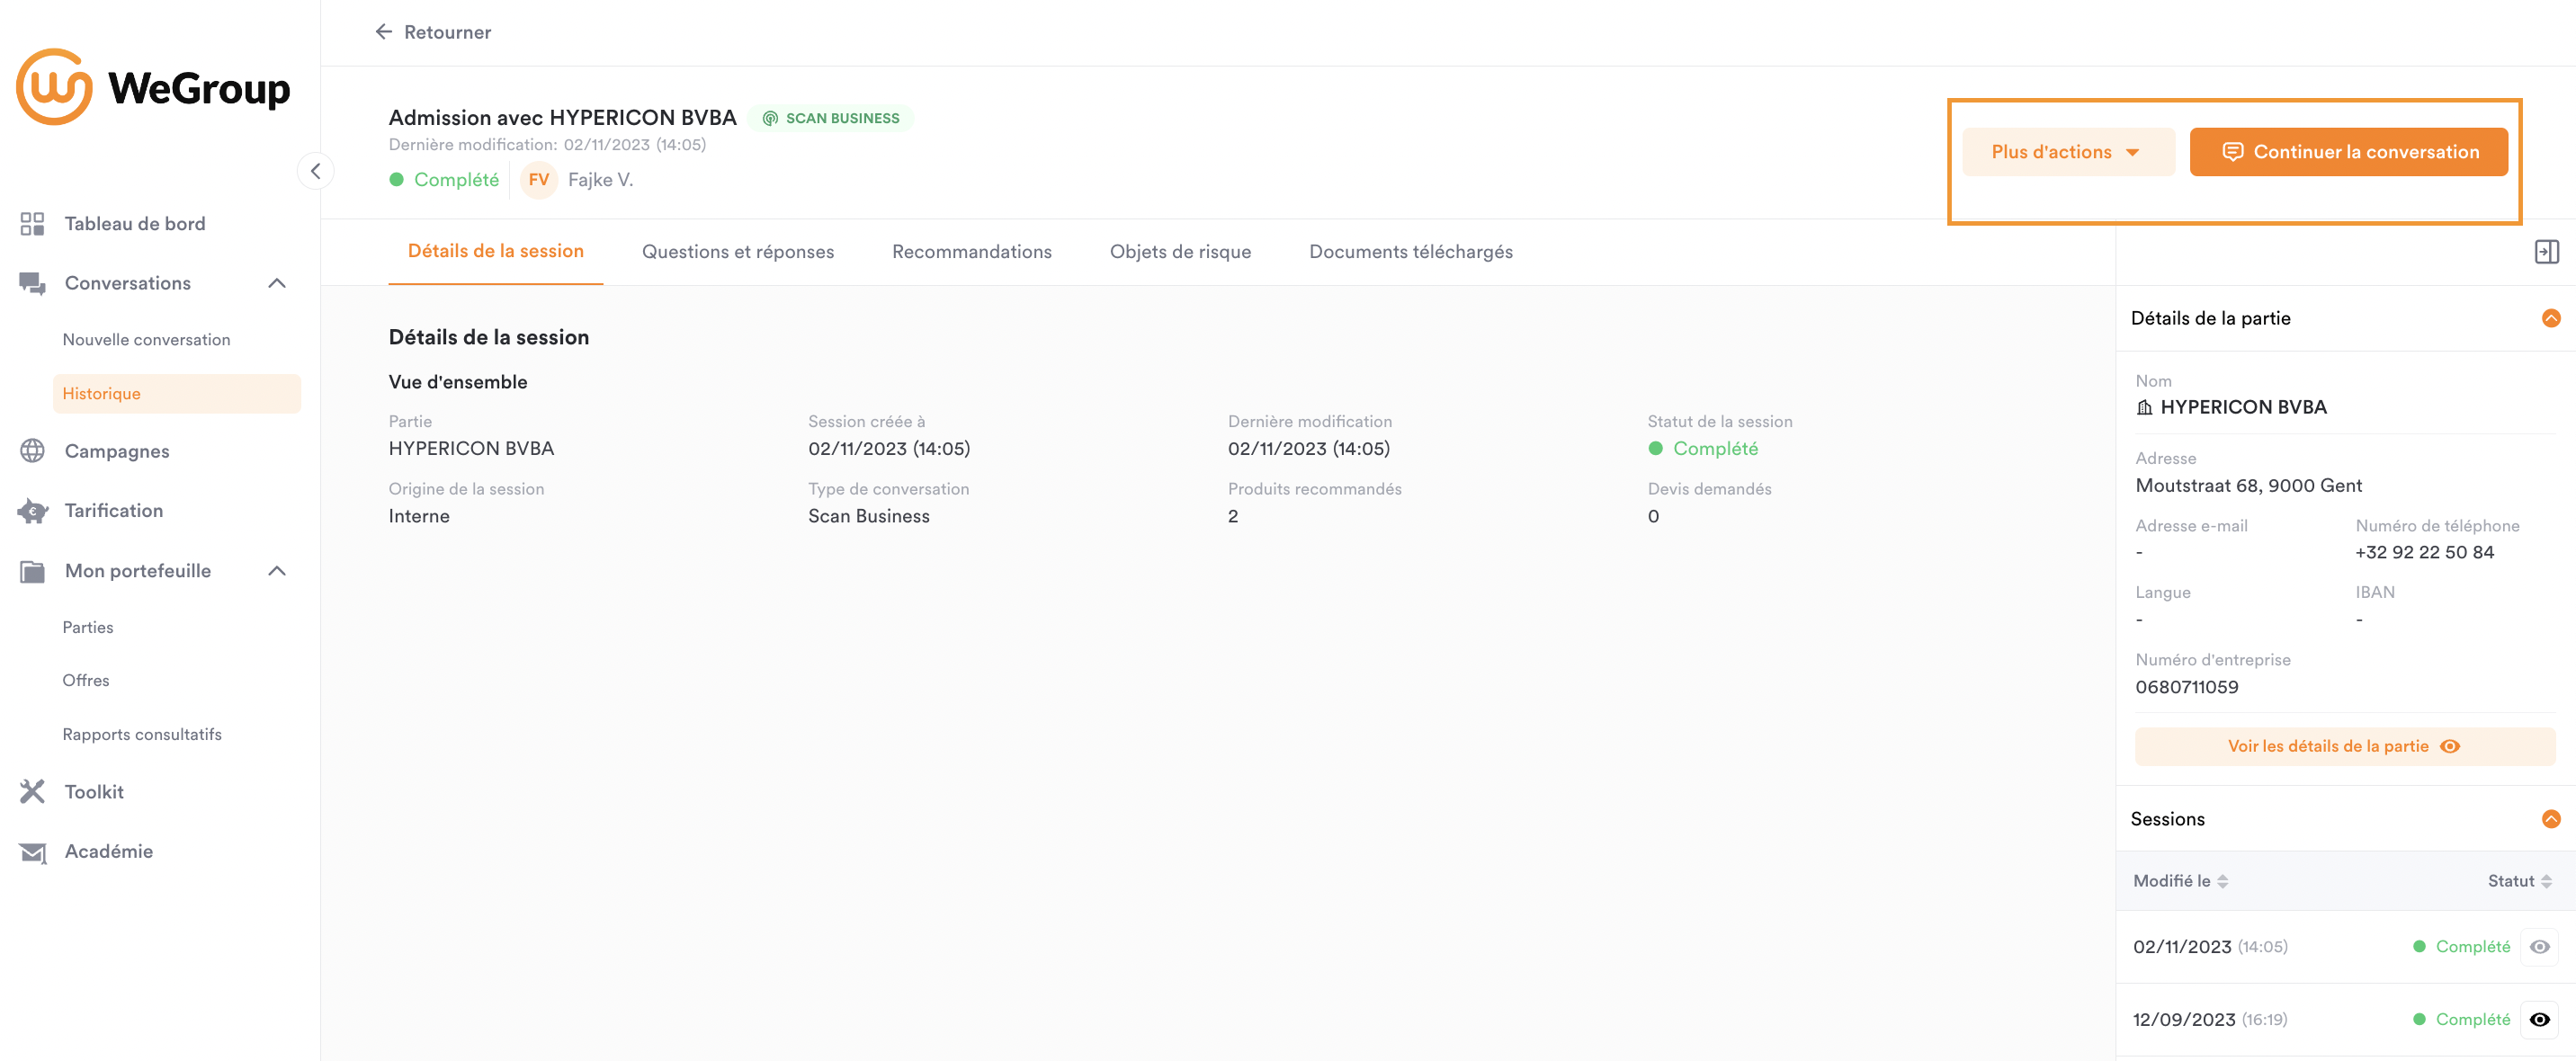Click the Tableau de bord grid icon
This screenshot has width=2576, height=1061.
click(32, 224)
